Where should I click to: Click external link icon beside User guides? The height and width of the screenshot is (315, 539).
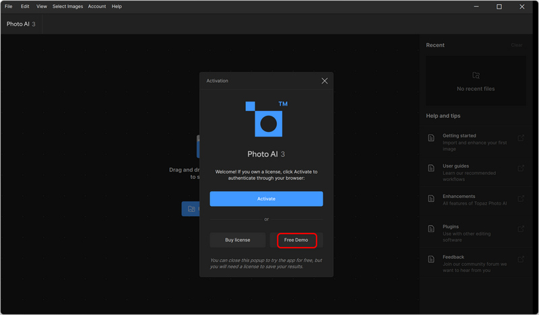click(x=521, y=168)
